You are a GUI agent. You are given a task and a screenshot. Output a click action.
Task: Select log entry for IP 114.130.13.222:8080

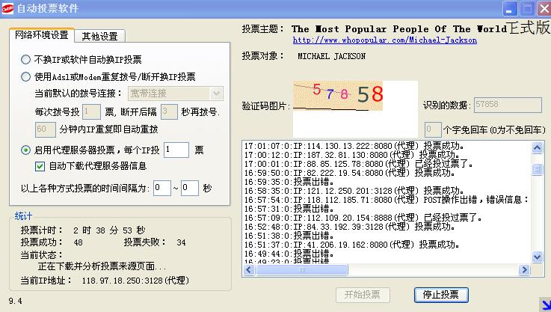pyautogui.click(x=354, y=146)
